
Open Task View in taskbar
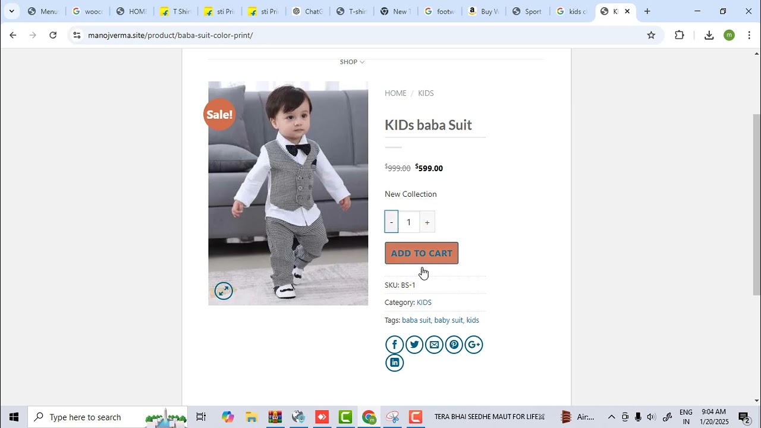[201, 417]
